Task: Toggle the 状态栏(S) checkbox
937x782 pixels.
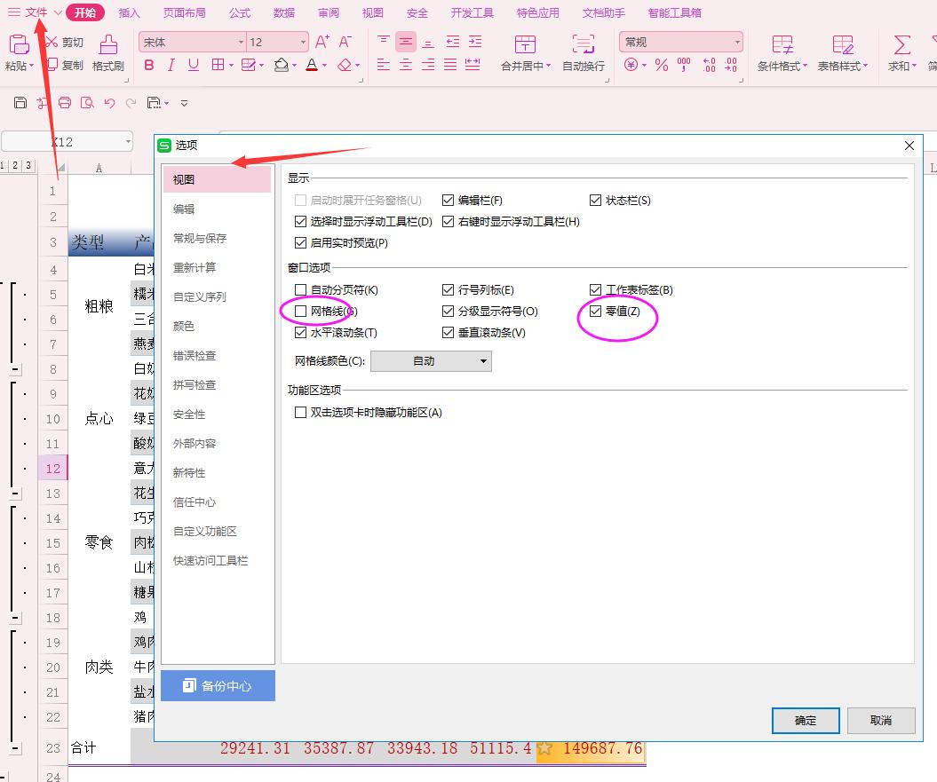Action: point(595,200)
